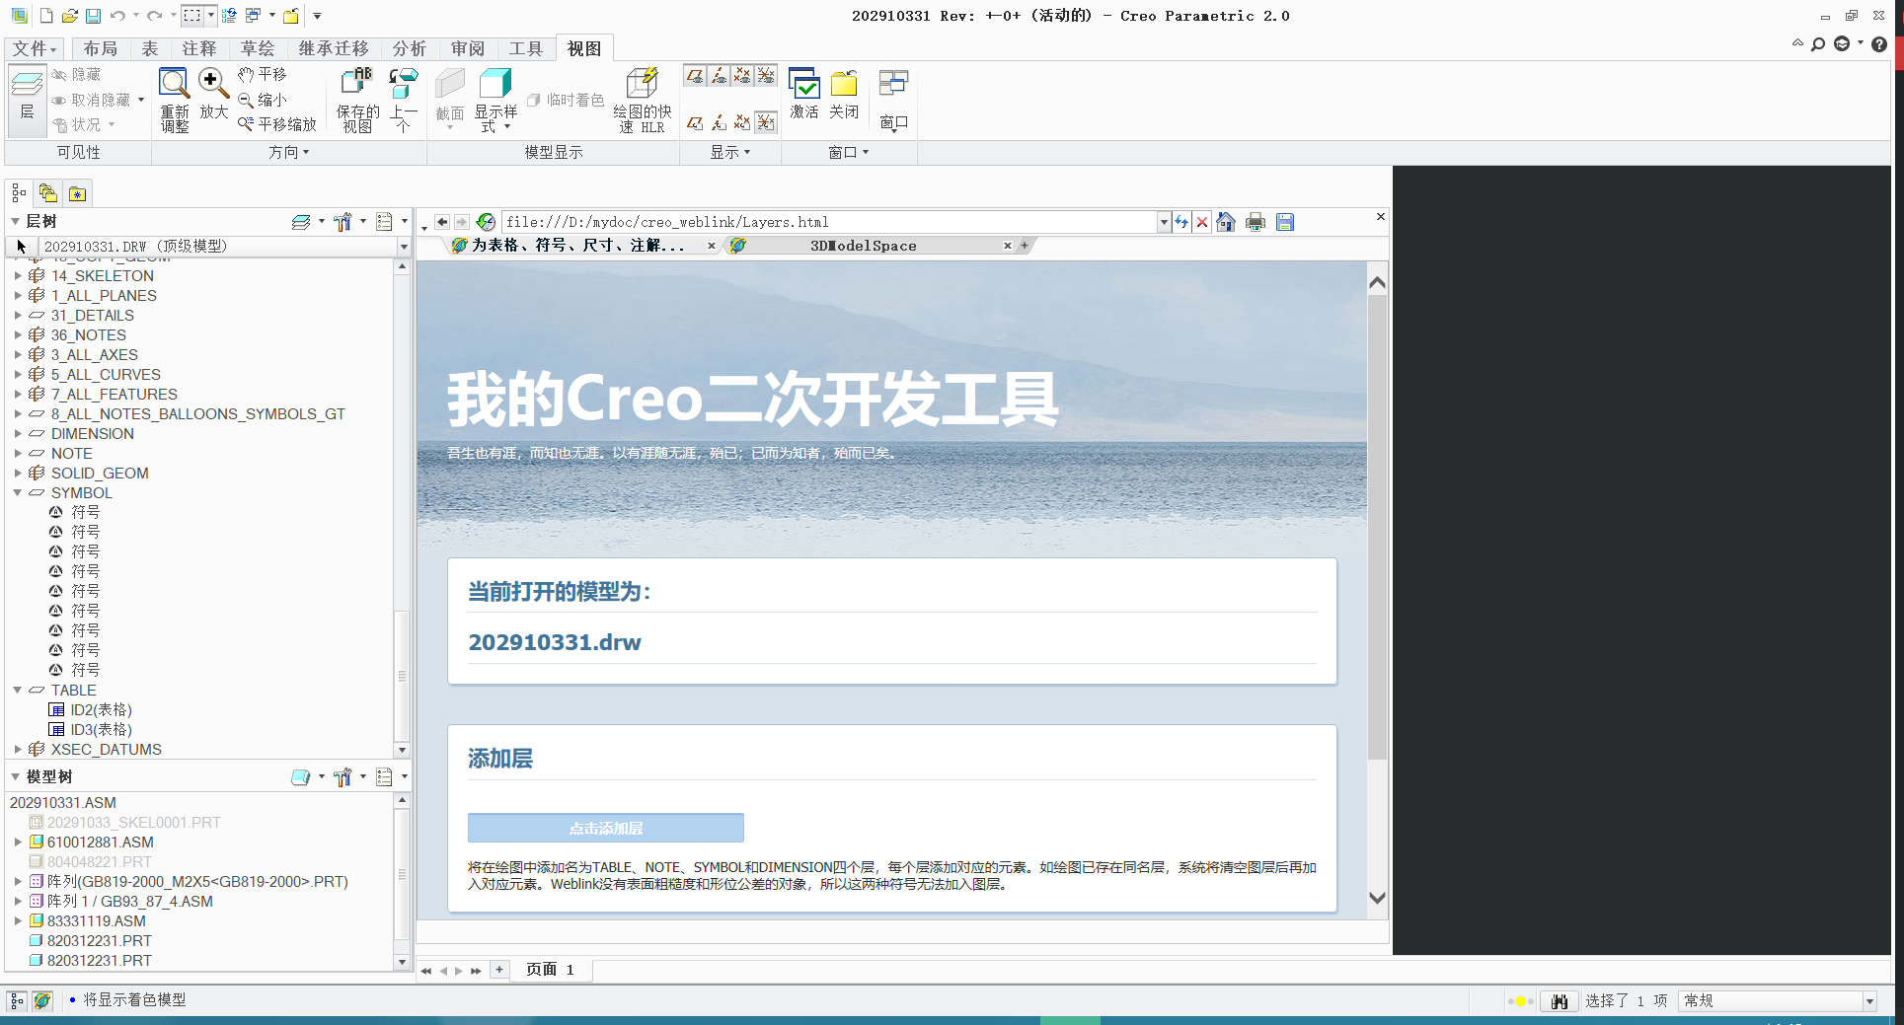Open the browser address history dropdown
This screenshot has height=1025, width=1904.
(1165, 222)
